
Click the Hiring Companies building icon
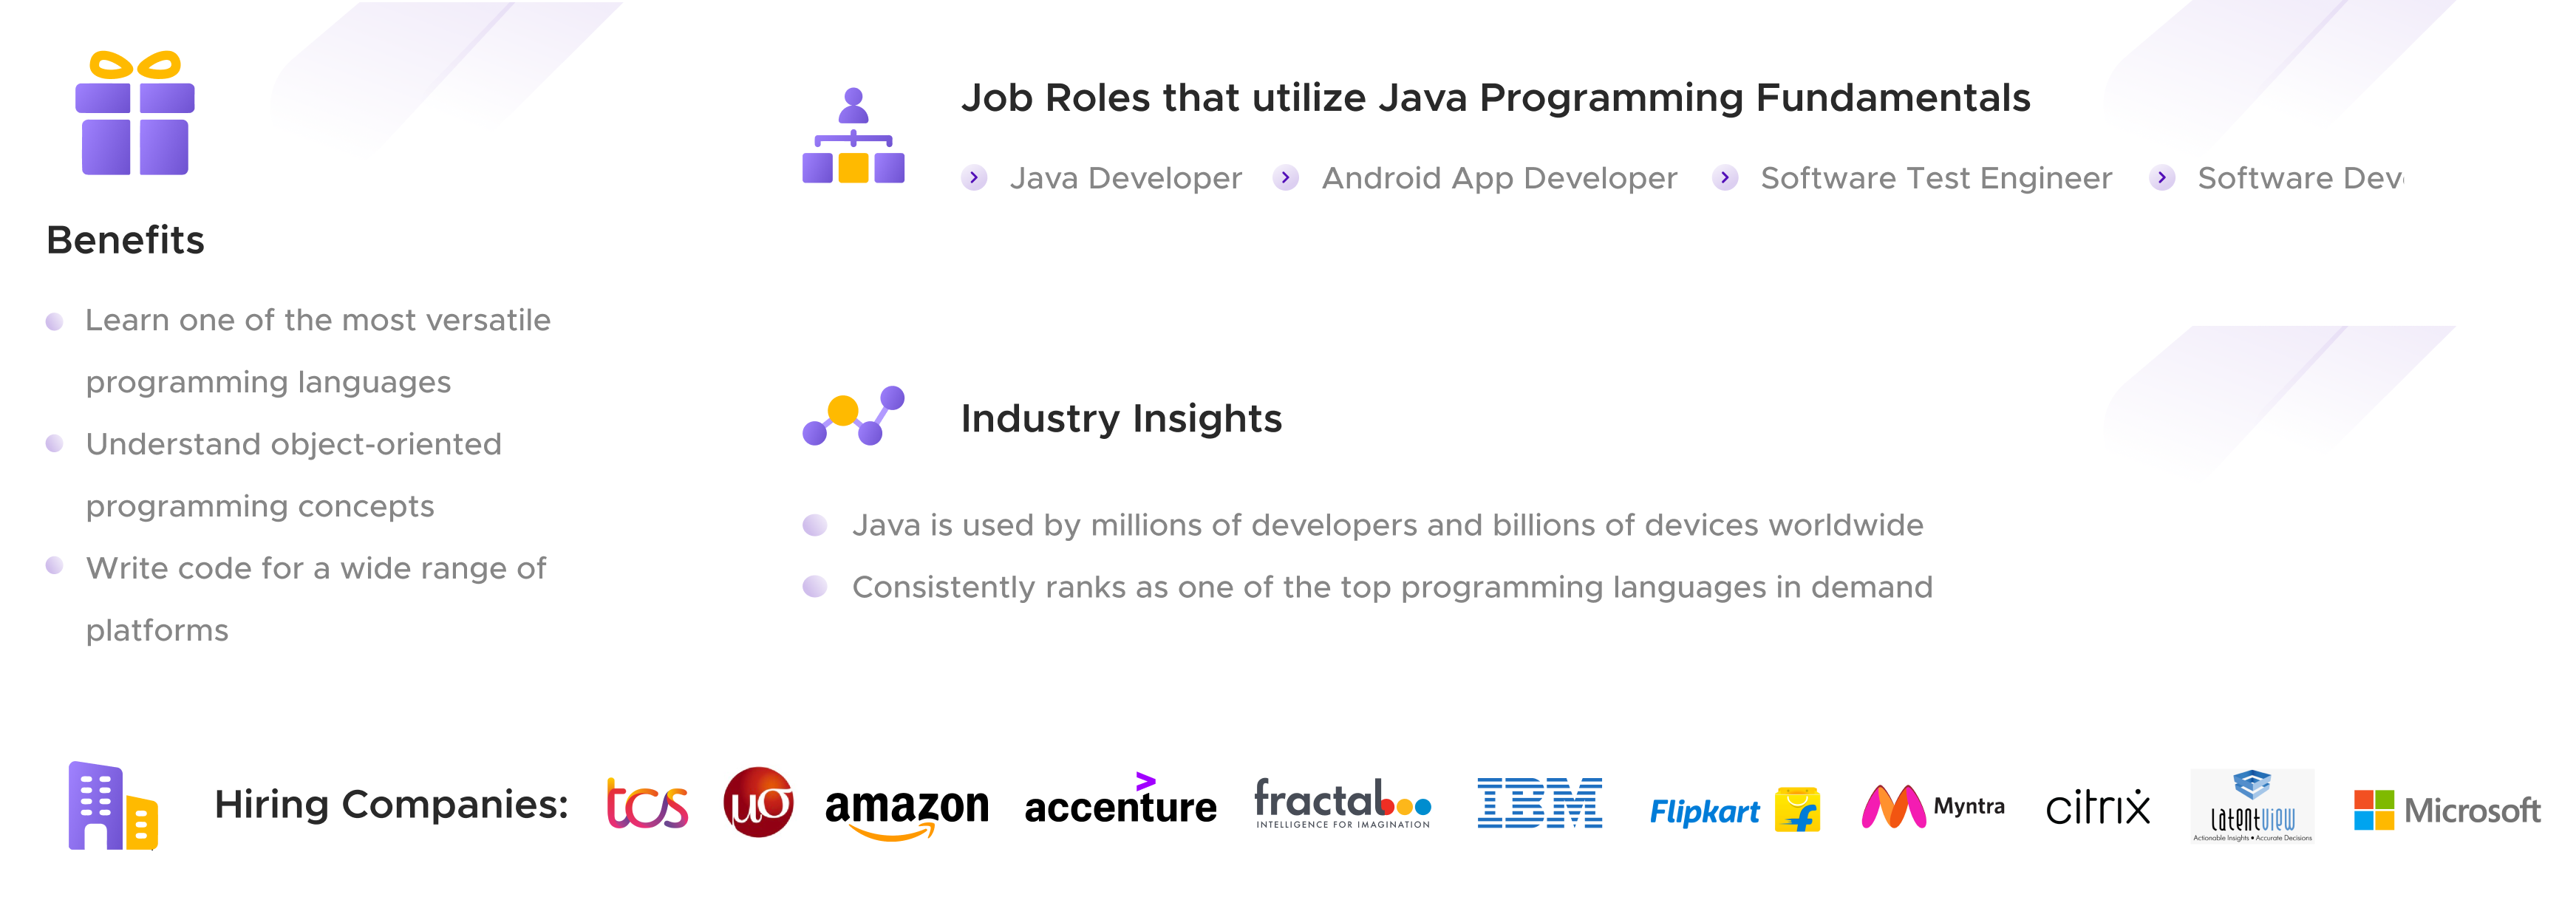(x=113, y=806)
